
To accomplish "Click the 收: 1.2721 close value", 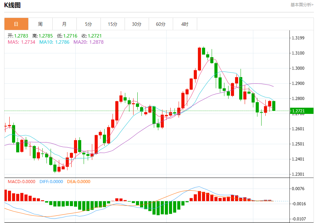I will click(x=92, y=36).
